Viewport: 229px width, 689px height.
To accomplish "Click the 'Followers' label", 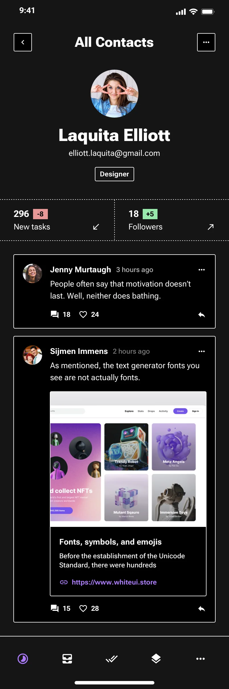I will [x=146, y=227].
